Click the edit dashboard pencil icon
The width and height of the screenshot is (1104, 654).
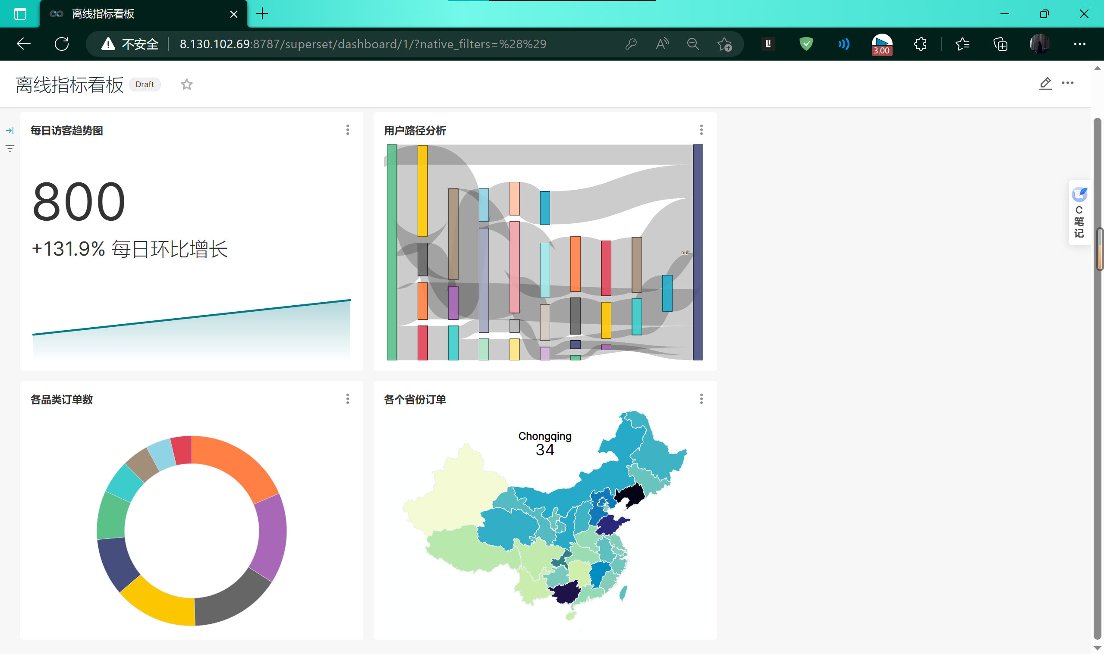(1045, 83)
